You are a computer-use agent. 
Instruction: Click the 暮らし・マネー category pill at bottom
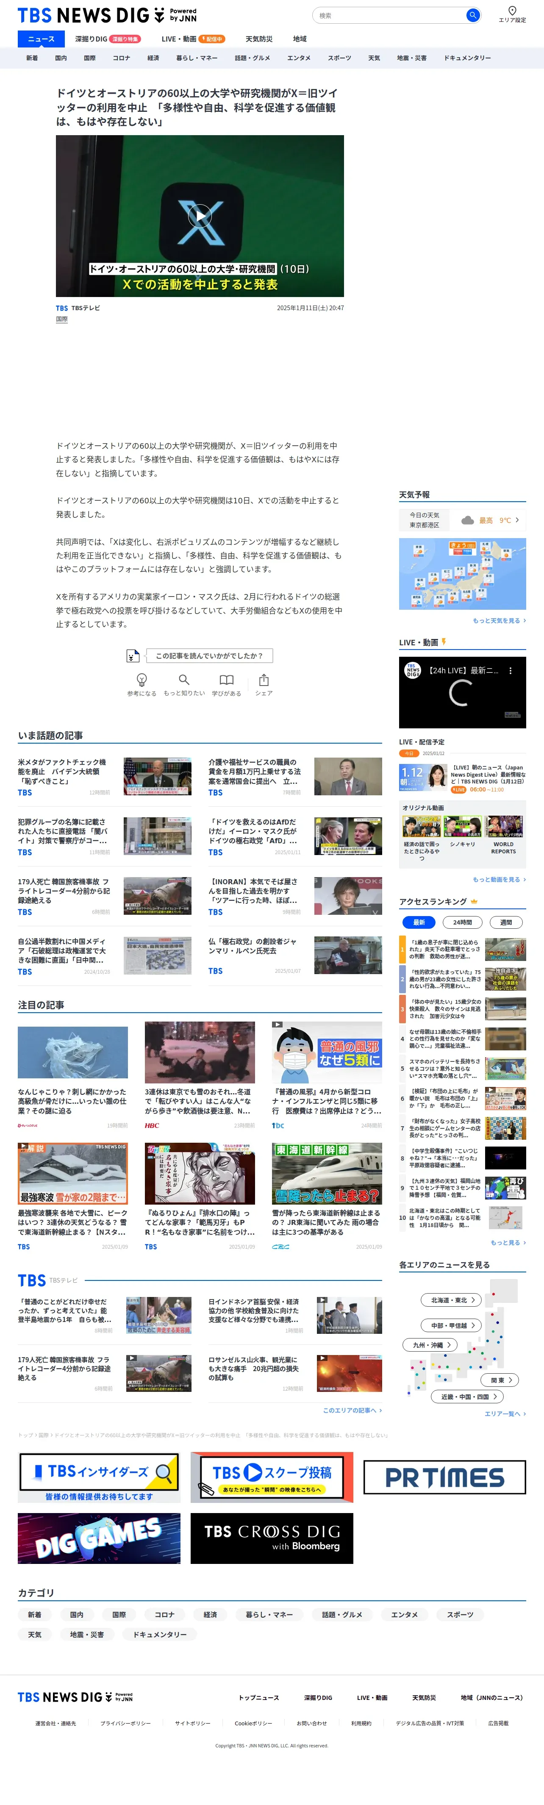(x=269, y=1614)
